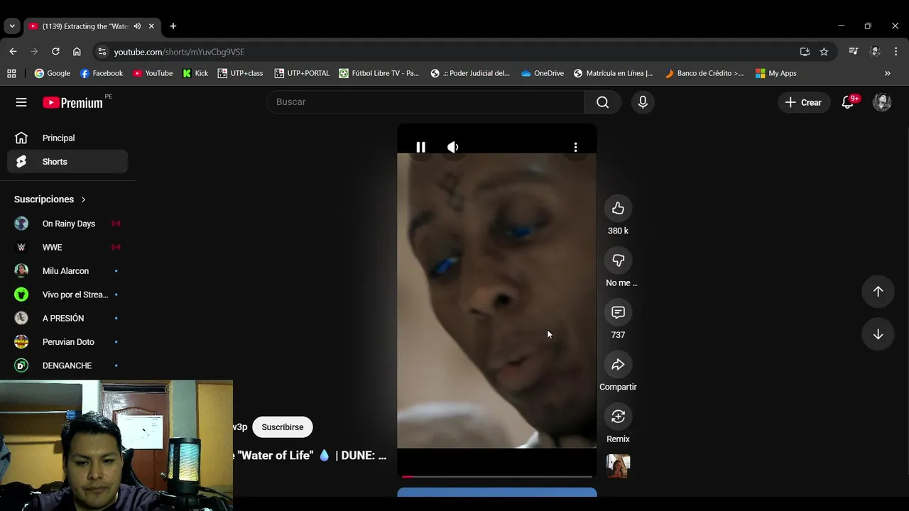Open the On Rainy Days channel

click(67, 224)
